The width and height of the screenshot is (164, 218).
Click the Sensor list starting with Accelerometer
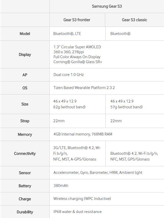click(x=98, y=173)
